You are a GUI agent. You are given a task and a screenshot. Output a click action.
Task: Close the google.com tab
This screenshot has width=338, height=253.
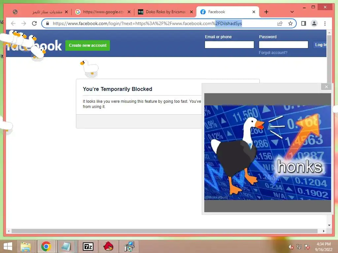point(129,12)
